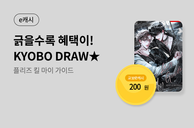Viewport: 194px width, 128px height.
Task: Click the e캐시 pill badge
Action: click(26, 20)
